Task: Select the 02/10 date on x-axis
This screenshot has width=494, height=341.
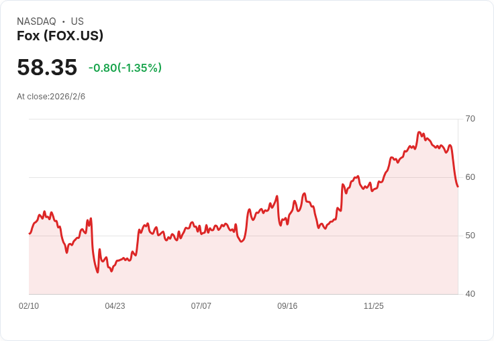Action: pos(29,306)
